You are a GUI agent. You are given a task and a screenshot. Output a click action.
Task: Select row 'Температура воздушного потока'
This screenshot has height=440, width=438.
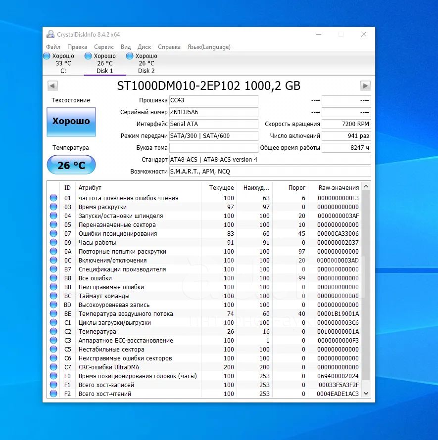click(204, 313)
